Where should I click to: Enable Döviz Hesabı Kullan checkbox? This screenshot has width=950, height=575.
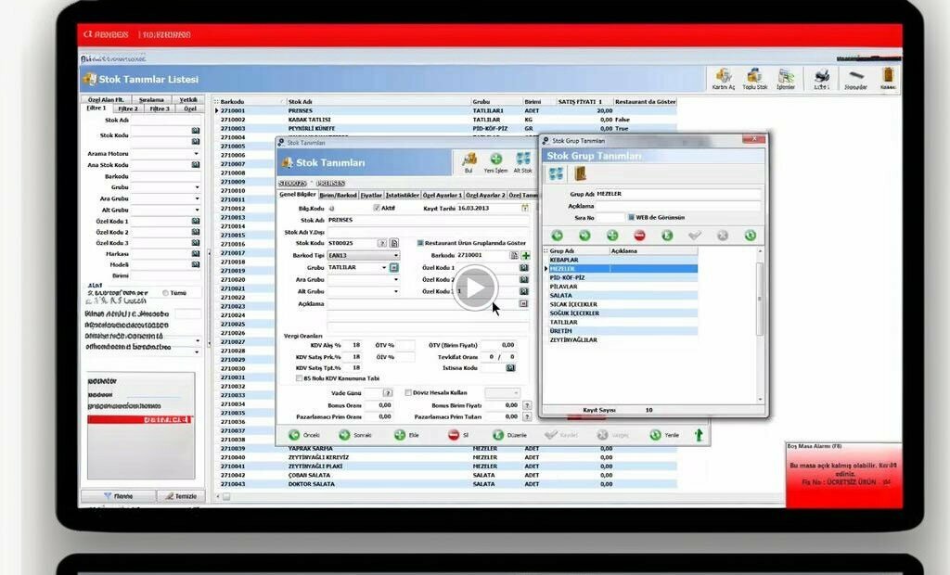pos(408,392)
